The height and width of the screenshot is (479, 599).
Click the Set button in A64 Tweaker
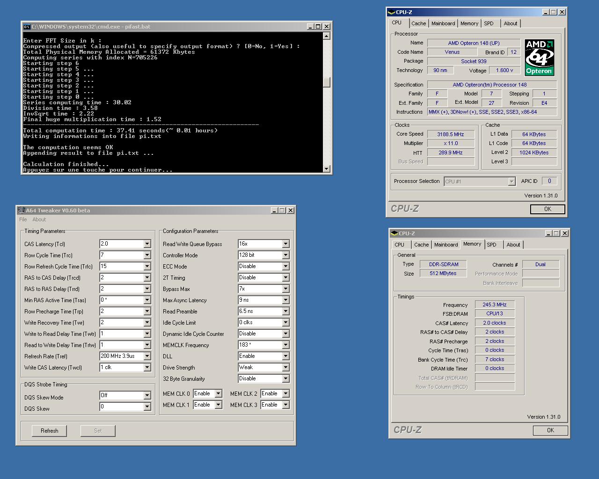[x=98, y=431]
